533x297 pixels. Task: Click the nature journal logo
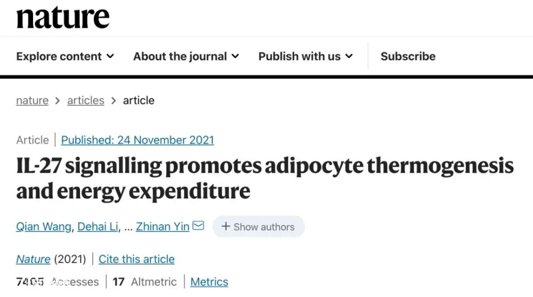pyautogui.click(x=63, y=18)
